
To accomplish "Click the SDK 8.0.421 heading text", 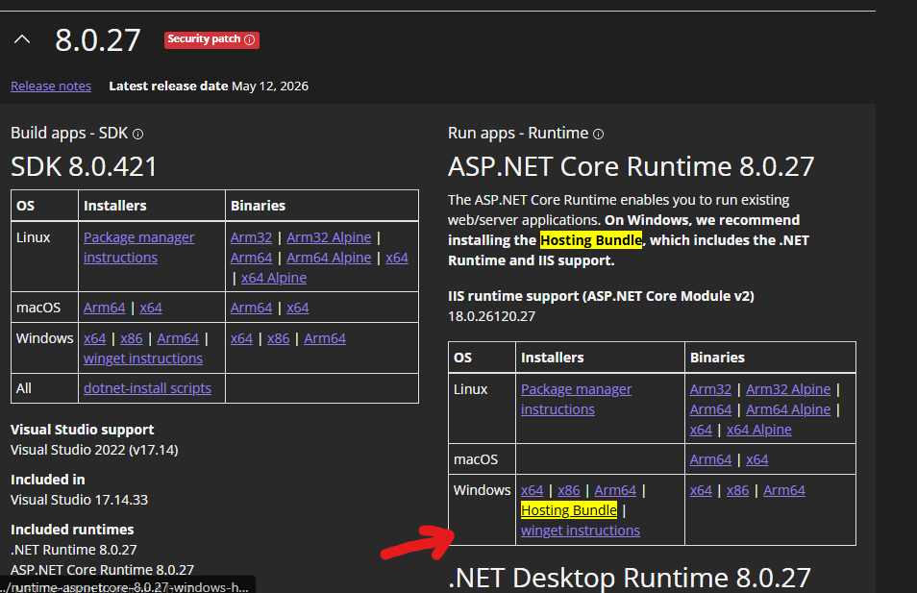I will point(84,166).
